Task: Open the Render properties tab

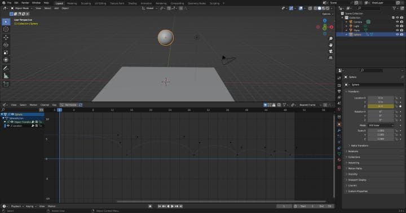Action: point(339,85)
